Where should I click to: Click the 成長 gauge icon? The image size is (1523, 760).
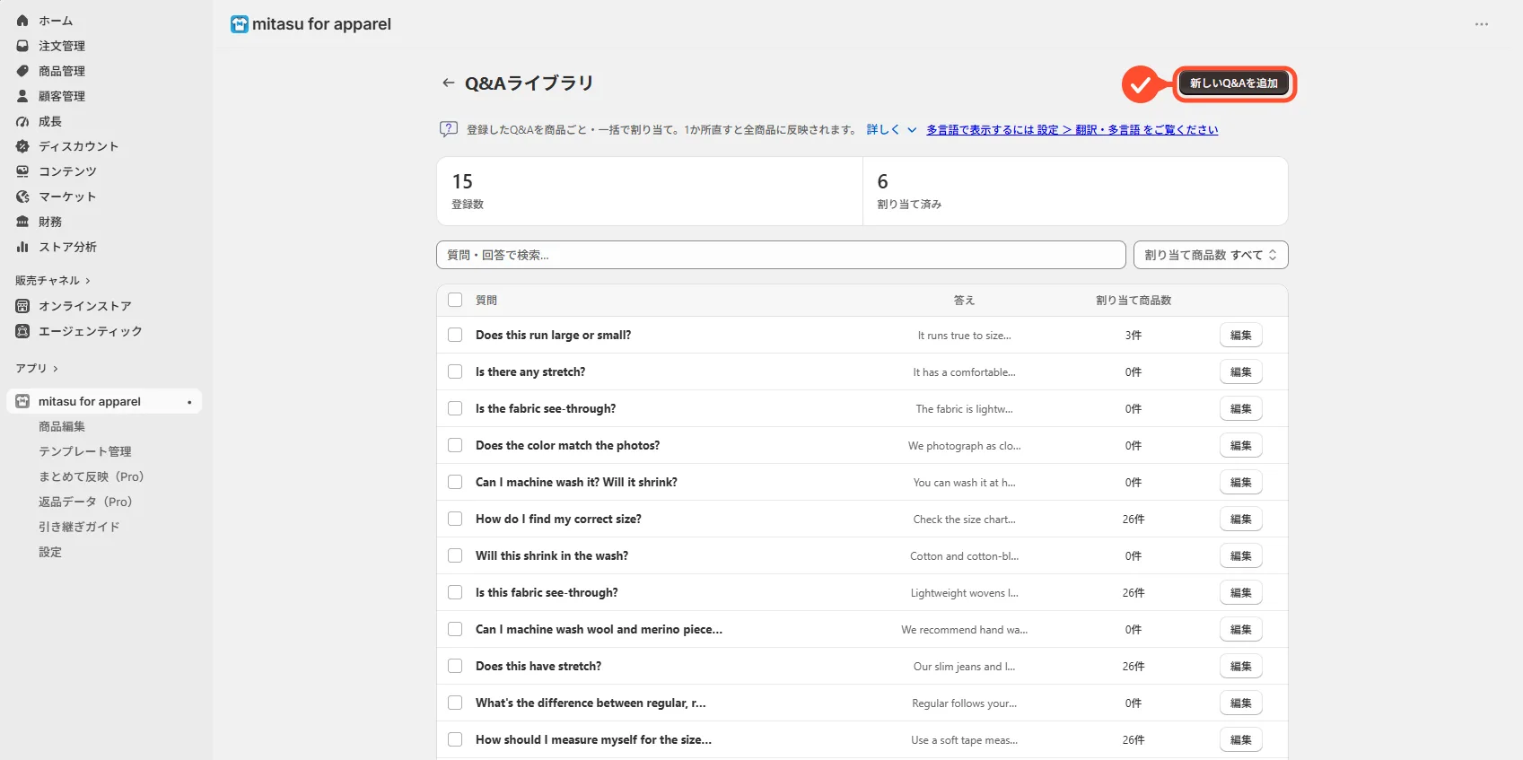click(22, 121)
